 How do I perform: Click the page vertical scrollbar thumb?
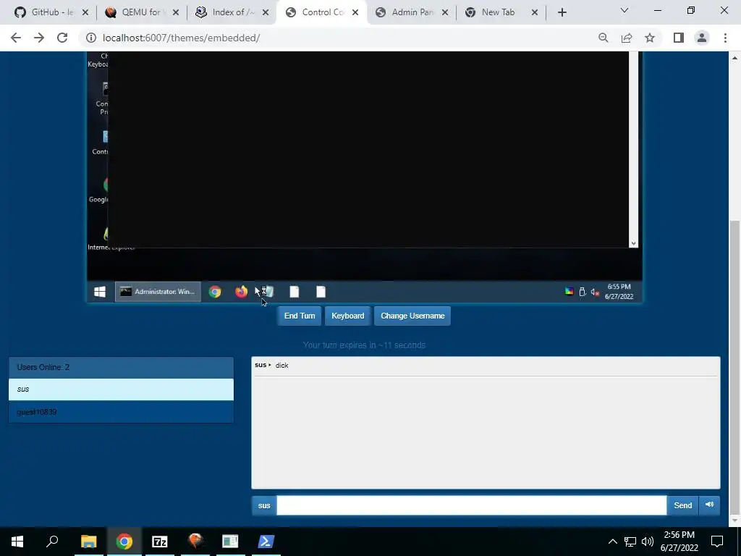[734, 366]
